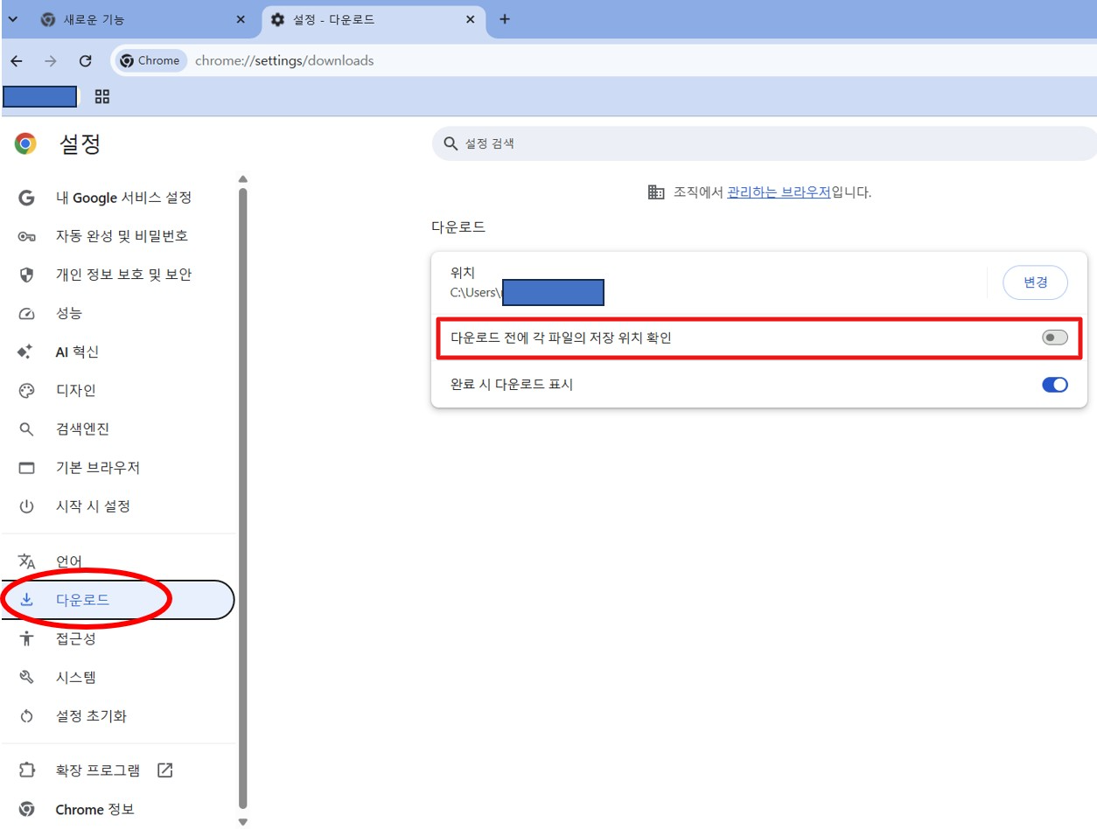Click the Chrome icon next to Chrome 정보
1097x829 pixels.
pyautogui.click(x=26, y=810)
